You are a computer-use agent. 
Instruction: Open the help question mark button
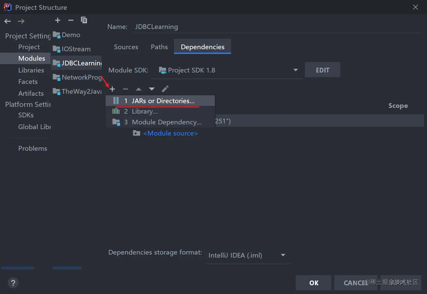click(13, 283)
